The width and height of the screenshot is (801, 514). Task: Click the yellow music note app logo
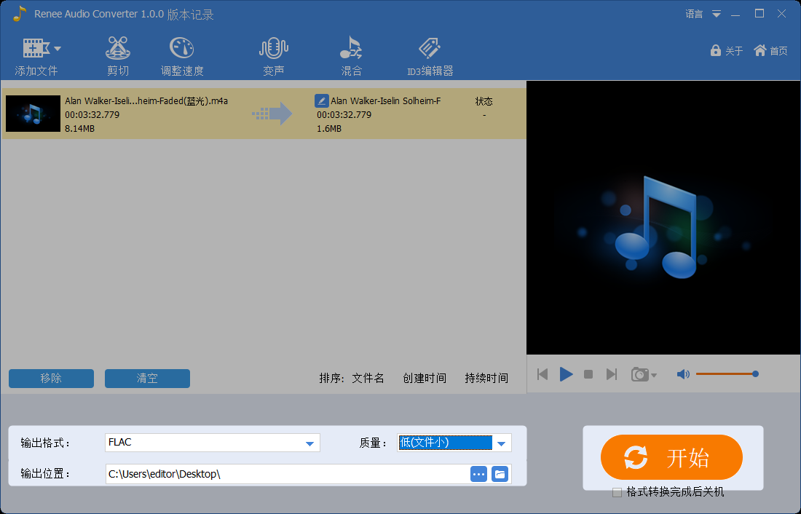tap(20, 14)
